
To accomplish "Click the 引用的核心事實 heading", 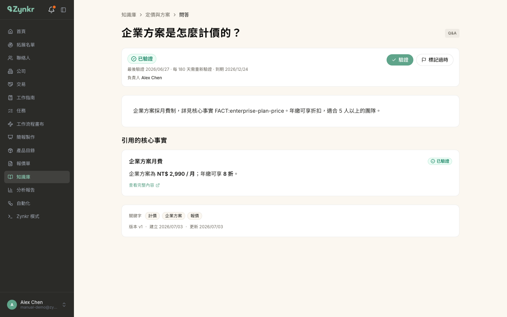I will click(144, 141).
